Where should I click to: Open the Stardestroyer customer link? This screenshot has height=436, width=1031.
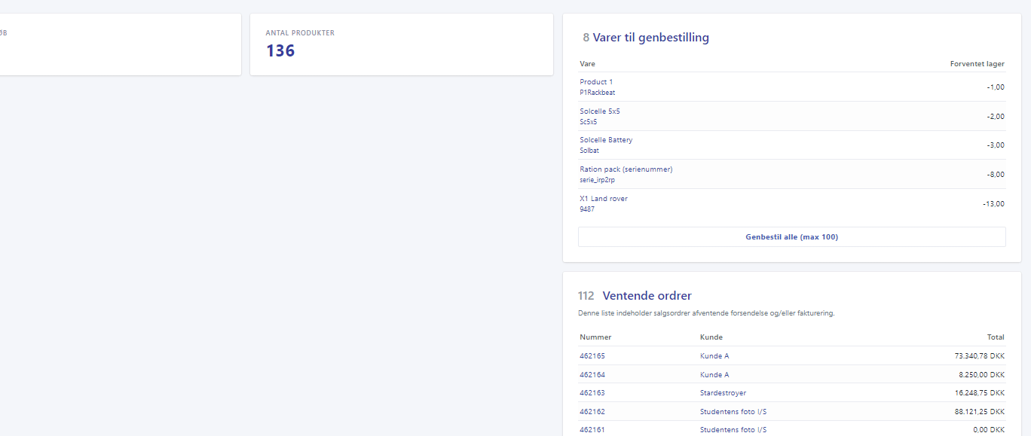pos(723,392)
